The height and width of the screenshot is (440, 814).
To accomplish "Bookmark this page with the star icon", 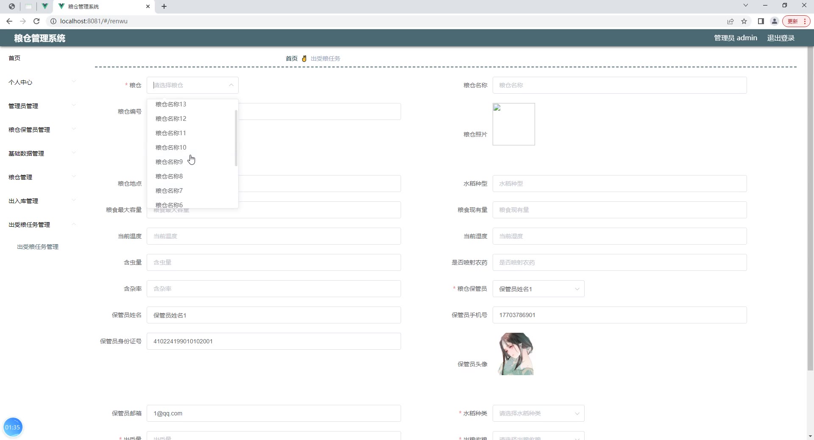I will [744, 21].
